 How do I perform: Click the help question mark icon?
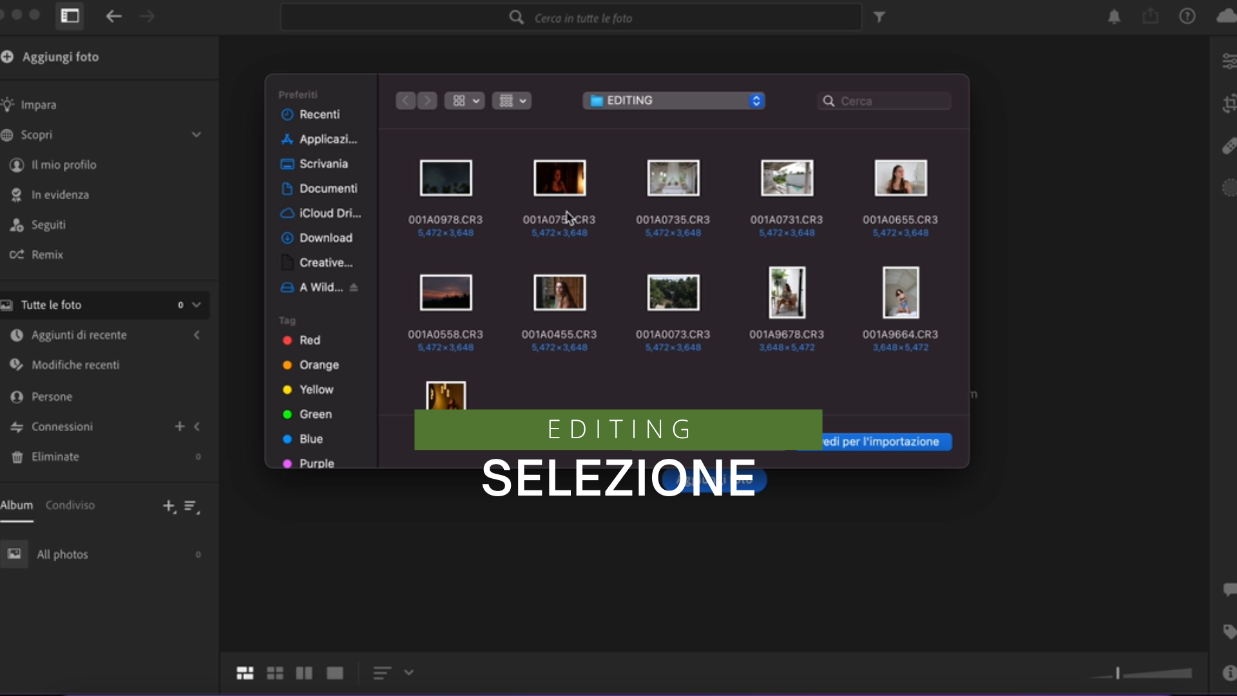[1187, 17]
